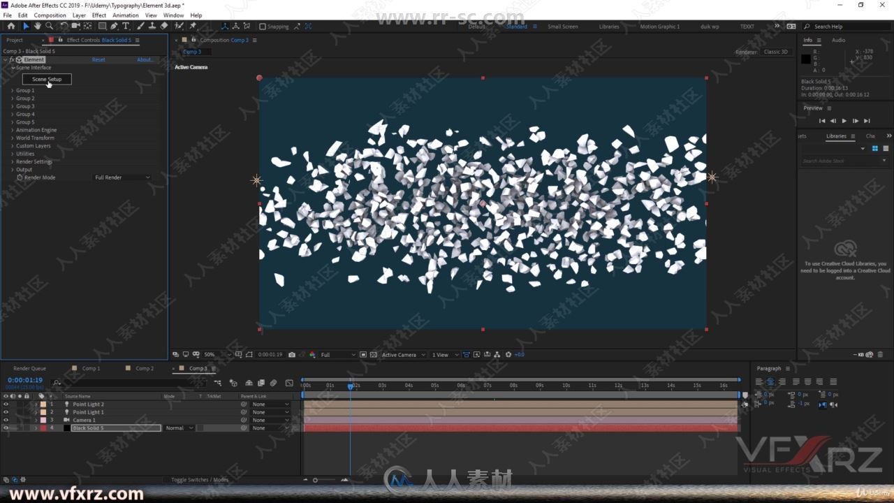This screenshot has width=894, height=503.
Task: Open the resolution Full dropdown
Action: (x=338, y=355)
